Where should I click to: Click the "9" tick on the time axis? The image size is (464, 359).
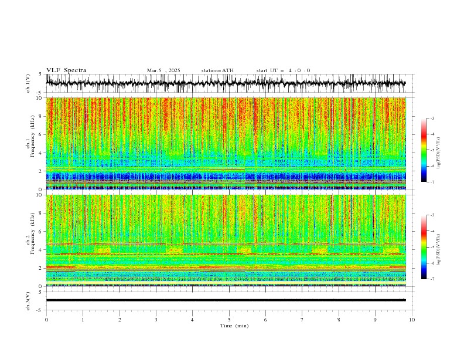click(x=375, y=320)
